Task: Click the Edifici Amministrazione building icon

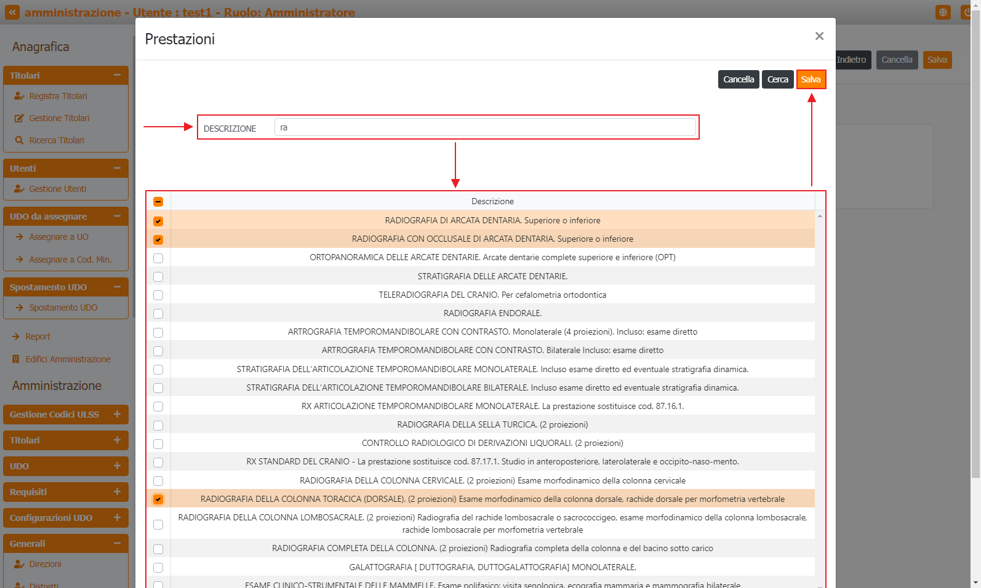Action: [x=16, y=359]
